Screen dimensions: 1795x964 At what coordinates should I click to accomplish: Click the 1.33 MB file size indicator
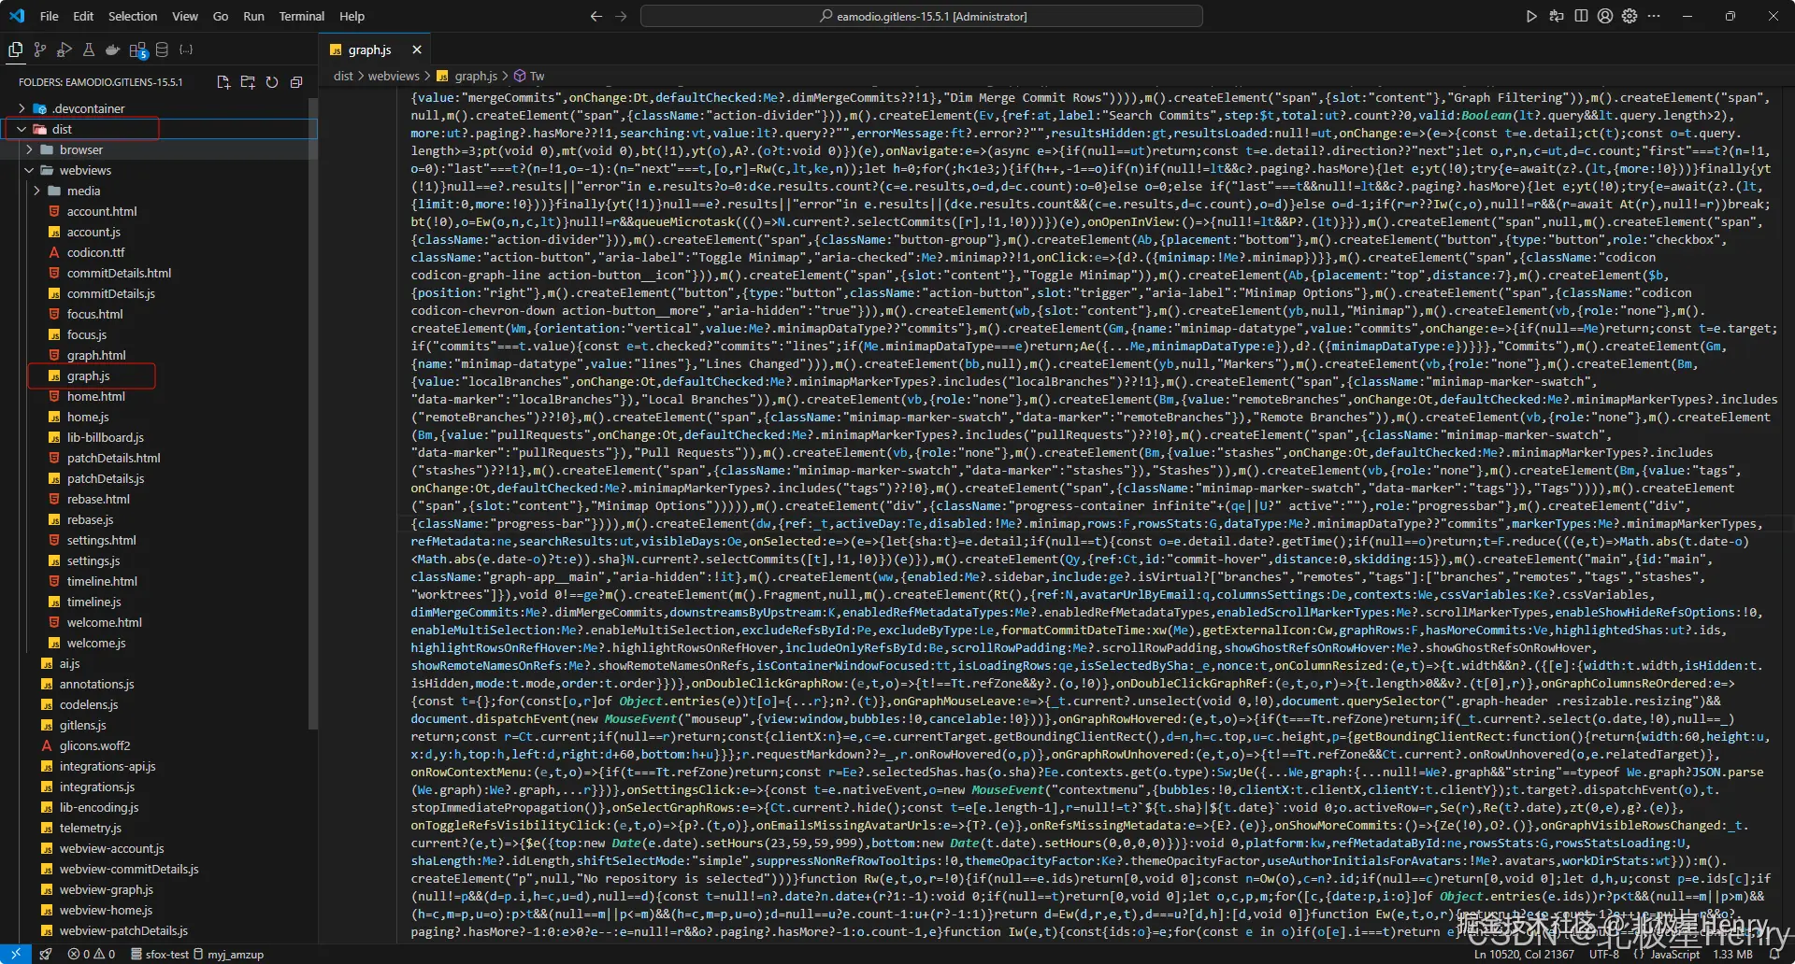tap(1733, 954)
